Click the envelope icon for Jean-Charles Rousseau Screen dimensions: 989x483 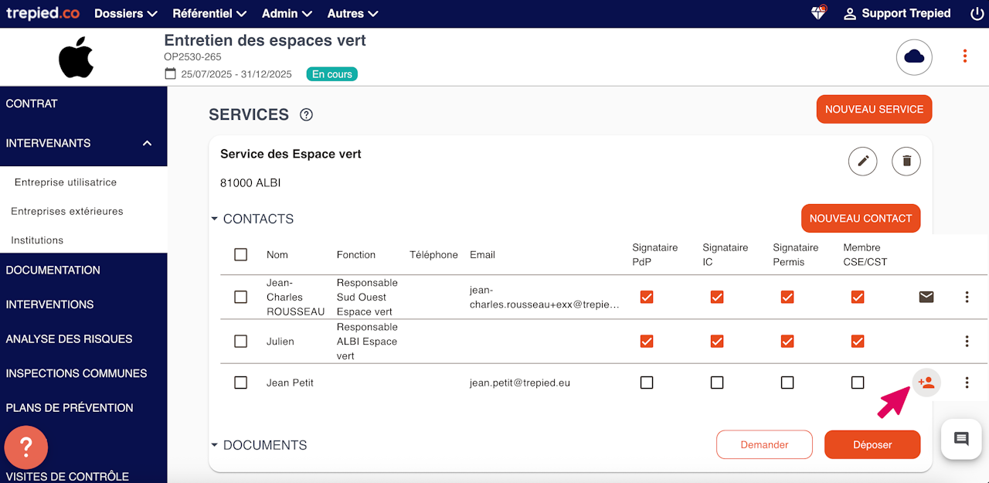926,297
